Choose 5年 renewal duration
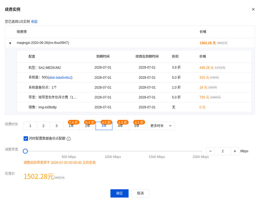261x203 pixels. point(137,126)
